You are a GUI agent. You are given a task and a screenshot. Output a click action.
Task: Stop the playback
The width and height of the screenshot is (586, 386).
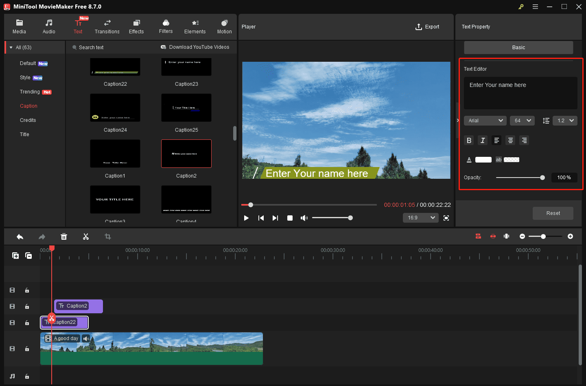[x=290, y=218]
